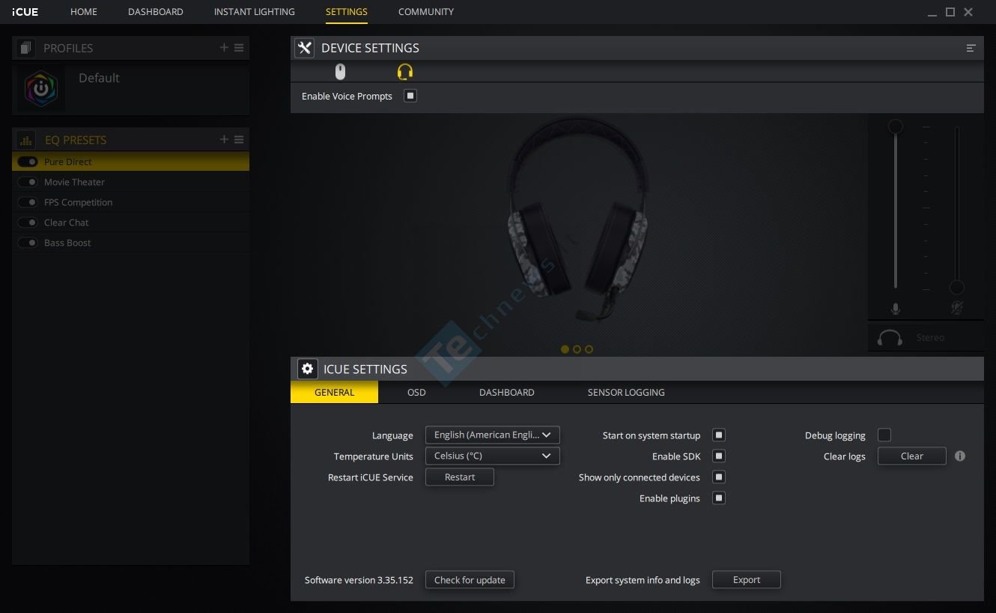This screenshot has height=613, width=996.
Task: Open the Settings menu
Action: pyautogui.click(x=347, y=12)
